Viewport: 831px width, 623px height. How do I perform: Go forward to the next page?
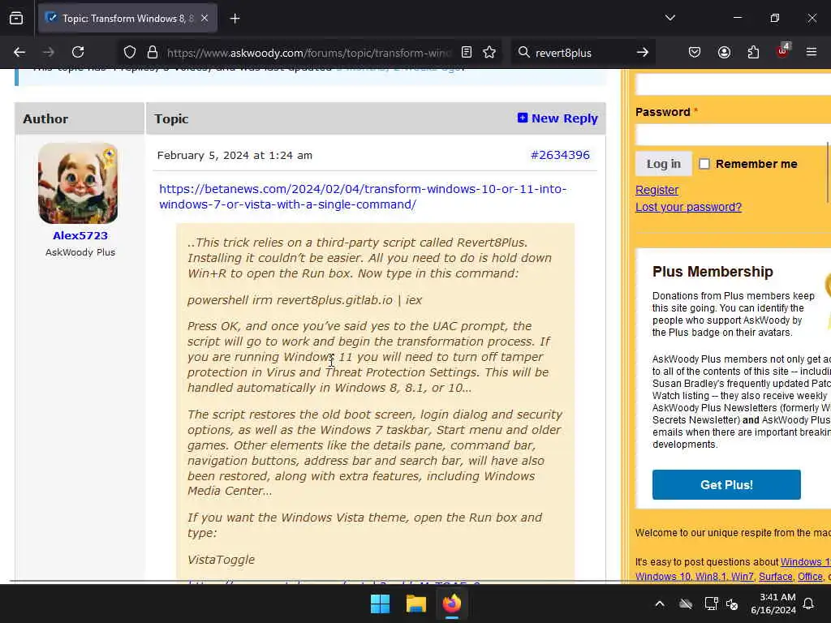pyautogui.click(x=48, y=52)
